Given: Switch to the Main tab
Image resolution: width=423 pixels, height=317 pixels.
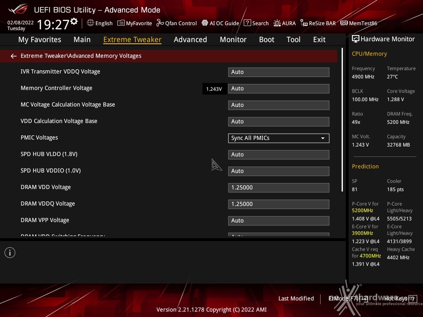Looking at the screenshot, I should (x=82, y=40).
